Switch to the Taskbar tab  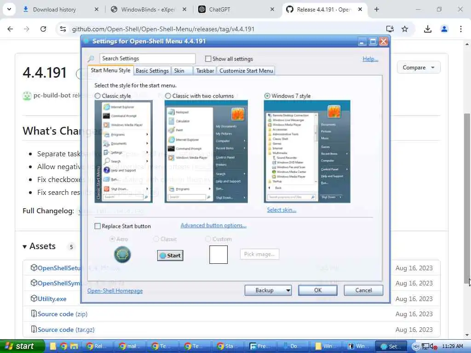coord(205,71)
